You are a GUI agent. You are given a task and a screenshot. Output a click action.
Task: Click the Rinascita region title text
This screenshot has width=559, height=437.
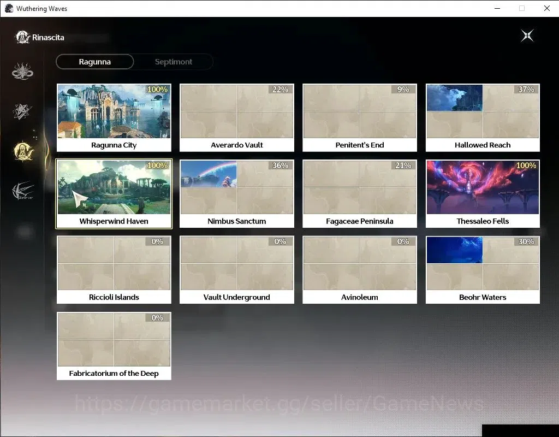[x=48, y=38]
